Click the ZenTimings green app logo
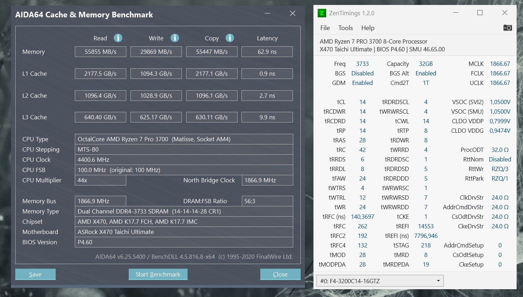The width and height of the screenshot is (523, 297). pyautogui.click(x=322, y=13)
